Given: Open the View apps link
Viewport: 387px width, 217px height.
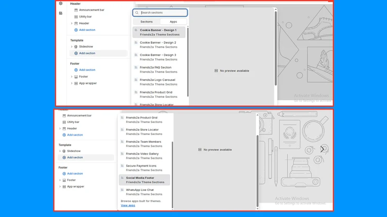Looking at the screenshot, I should [128, 205].
